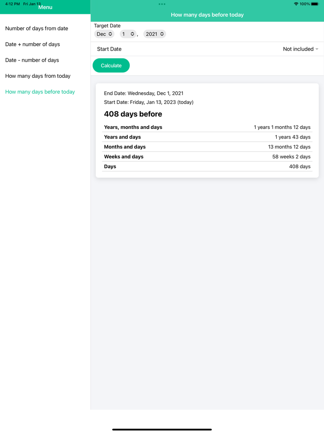Click the home indicator bar at bottom

162,429
